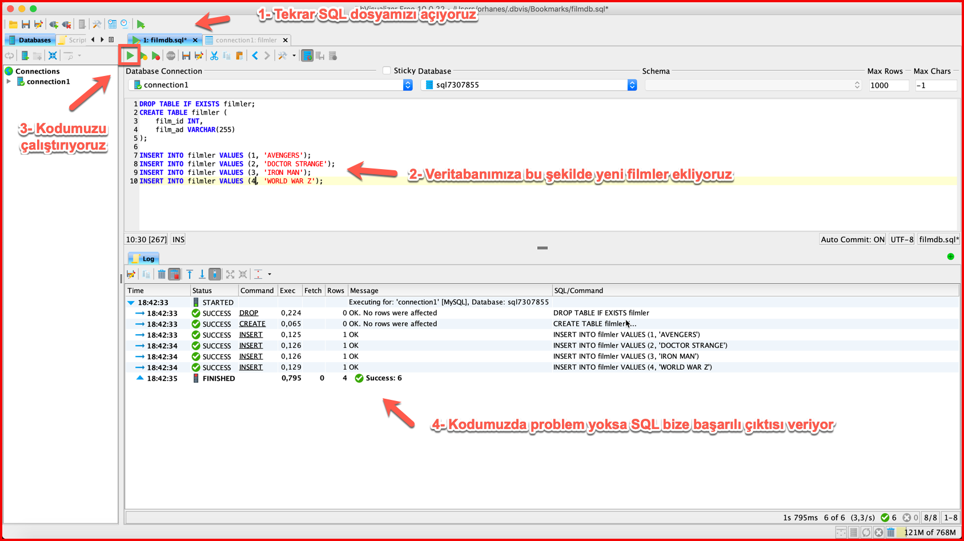964x541 pixels.
Task: Open the sql7307855 database dropdown
Action: click(529, 85)
